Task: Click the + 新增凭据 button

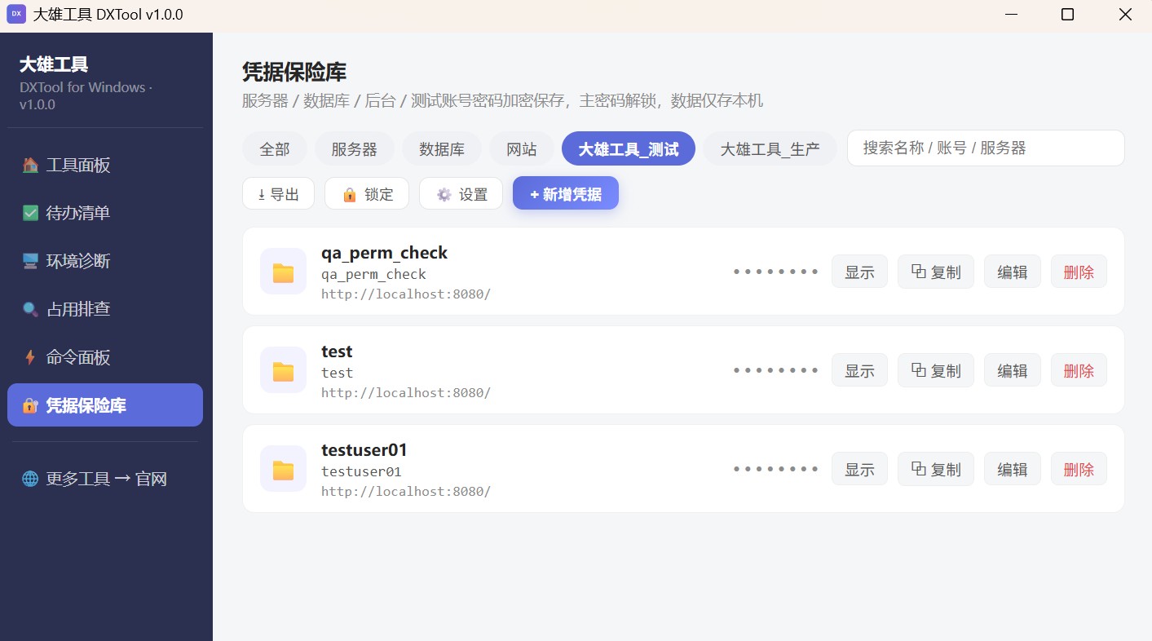Action: [x=566, y=193]
